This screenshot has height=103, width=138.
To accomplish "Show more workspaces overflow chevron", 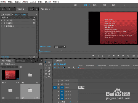I will (125, 5).
